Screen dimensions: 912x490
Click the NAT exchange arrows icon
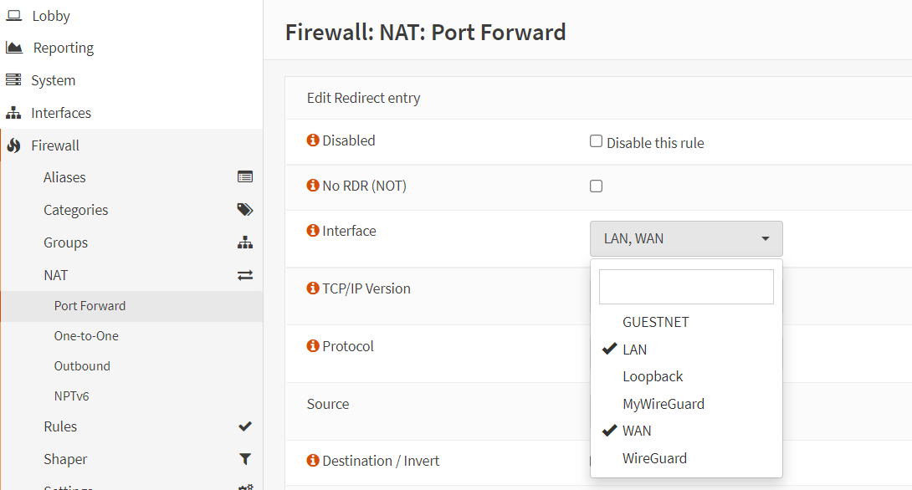[245, 275]
